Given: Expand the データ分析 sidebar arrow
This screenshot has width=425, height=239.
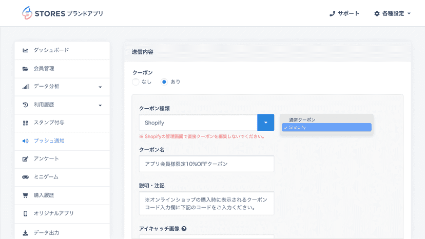Looking at the screenshot, I should click(x=100, y=87).
